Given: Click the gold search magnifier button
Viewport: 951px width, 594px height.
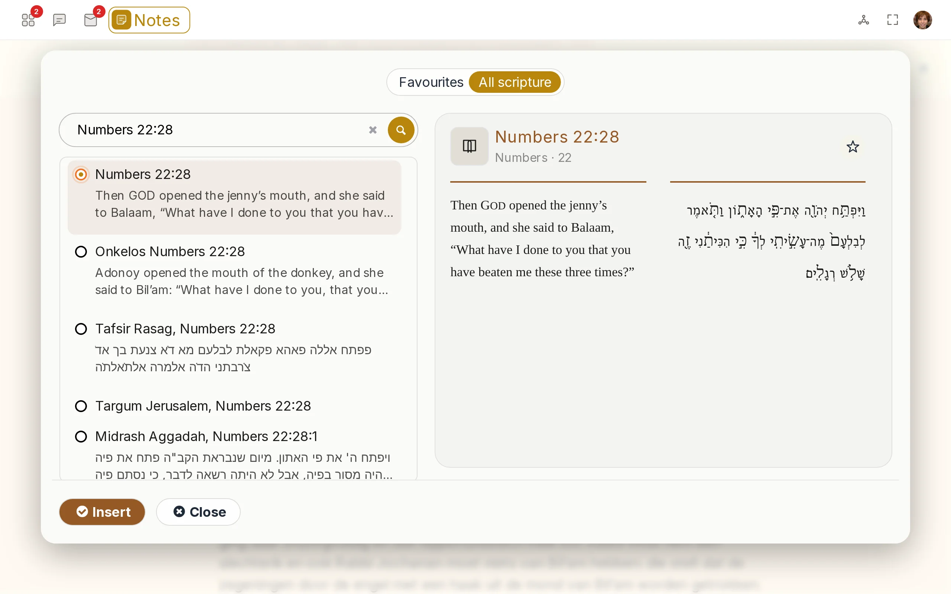Looking at the screenshot, I should click(401, 130).
